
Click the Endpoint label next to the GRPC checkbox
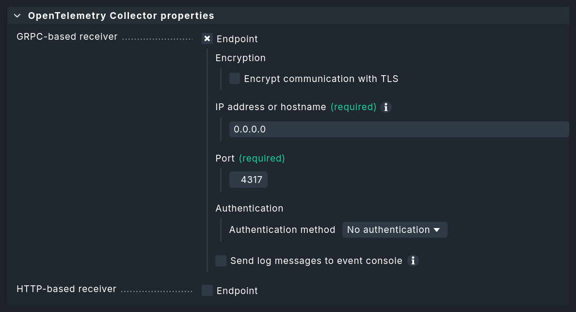pyautogui.click(x=237, y=39)
